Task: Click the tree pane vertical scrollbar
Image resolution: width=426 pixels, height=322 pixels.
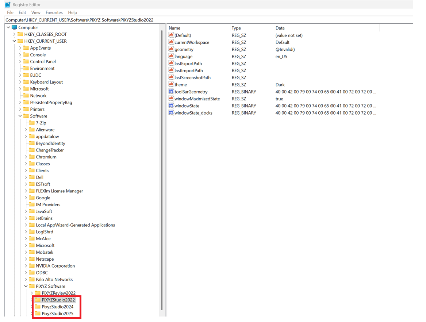Action: click(162, 170)
